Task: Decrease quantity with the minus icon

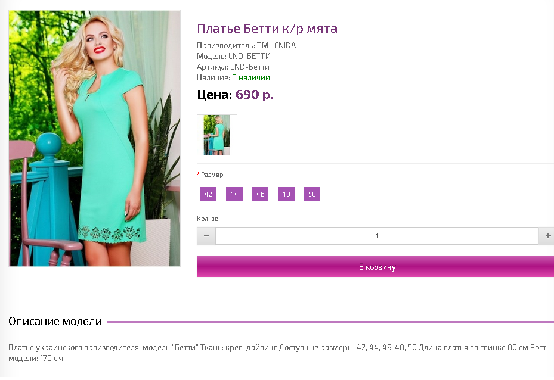Action: [x=206, y=236]
